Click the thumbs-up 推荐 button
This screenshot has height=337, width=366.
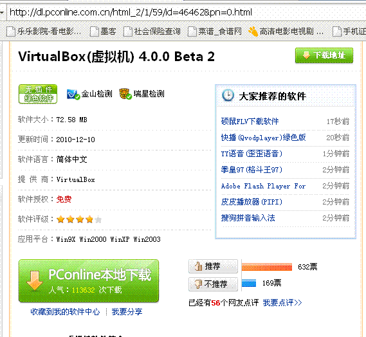coord(213,266)
